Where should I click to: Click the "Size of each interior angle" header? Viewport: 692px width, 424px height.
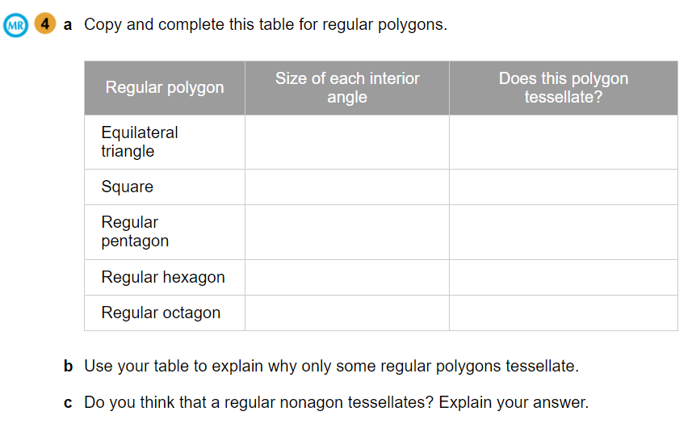347,88
